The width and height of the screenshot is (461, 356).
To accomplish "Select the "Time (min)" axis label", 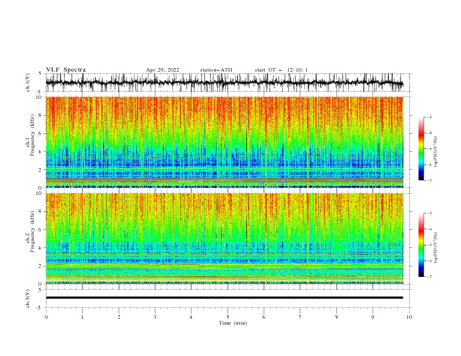I will click(x=233, y=323).
